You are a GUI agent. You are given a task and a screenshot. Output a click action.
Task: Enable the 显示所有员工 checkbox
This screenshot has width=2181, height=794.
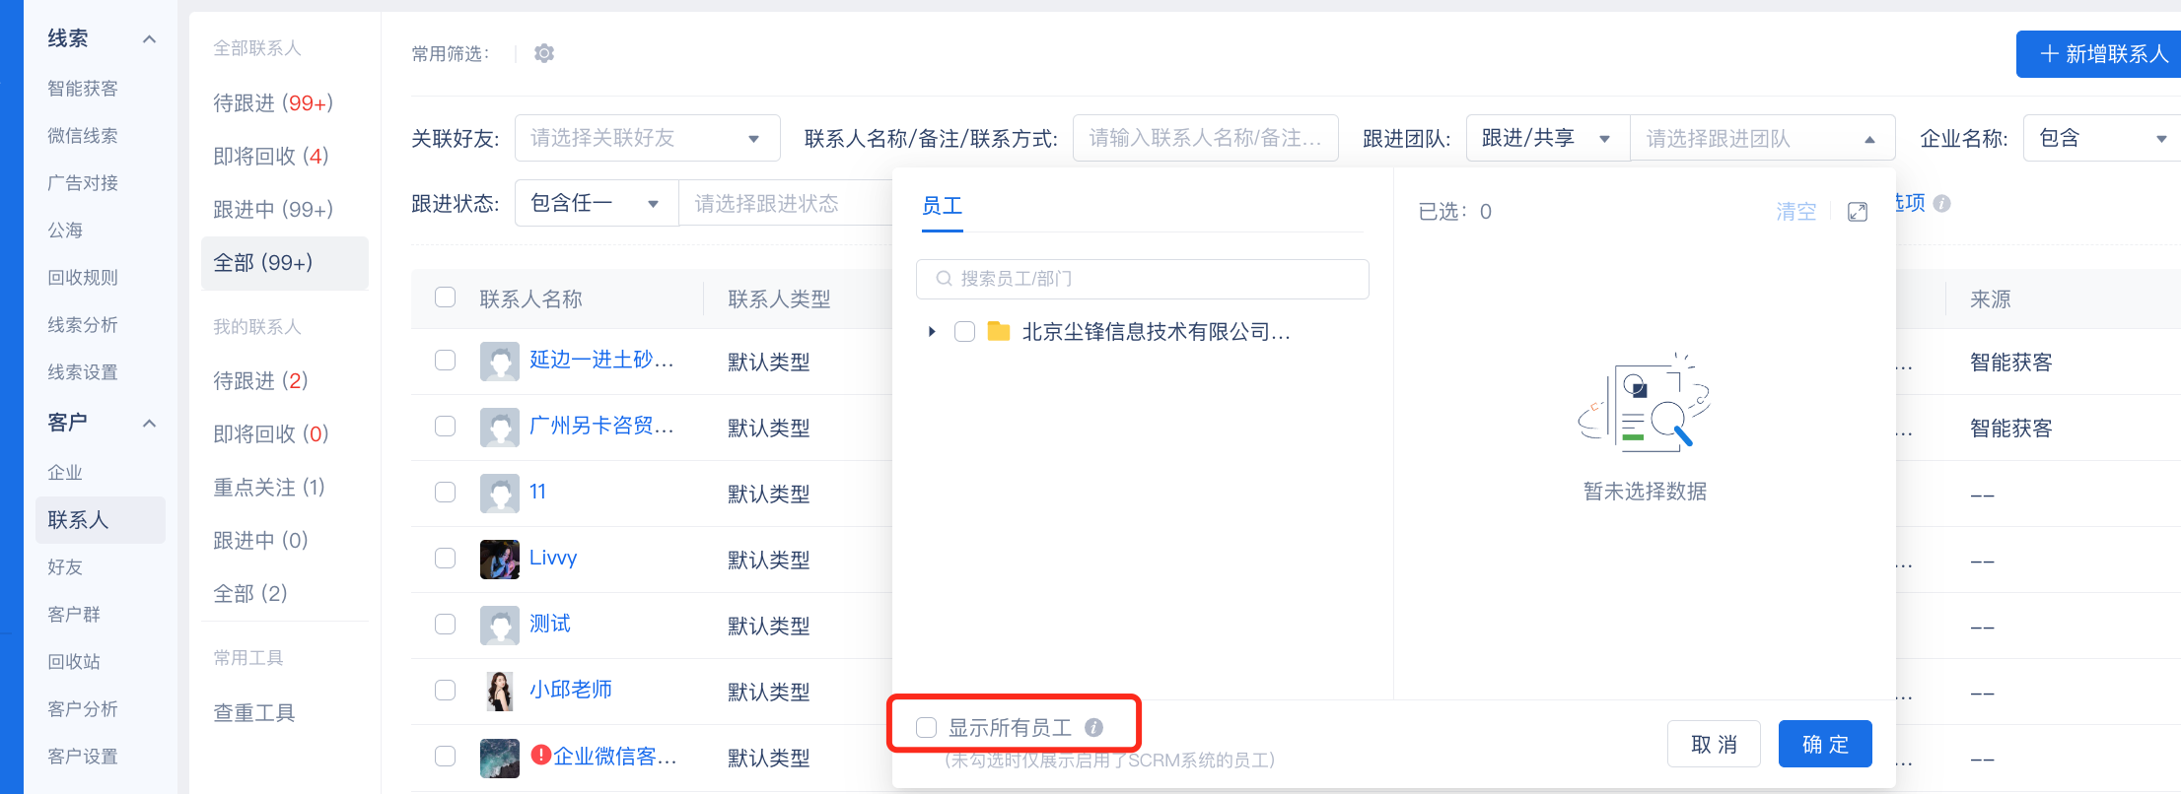pyautogui.click(x=926, y=727)
